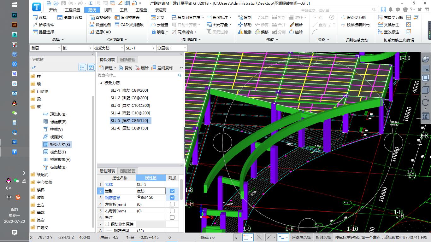Click the 识别受力筋 tool

tap(353, 17)
